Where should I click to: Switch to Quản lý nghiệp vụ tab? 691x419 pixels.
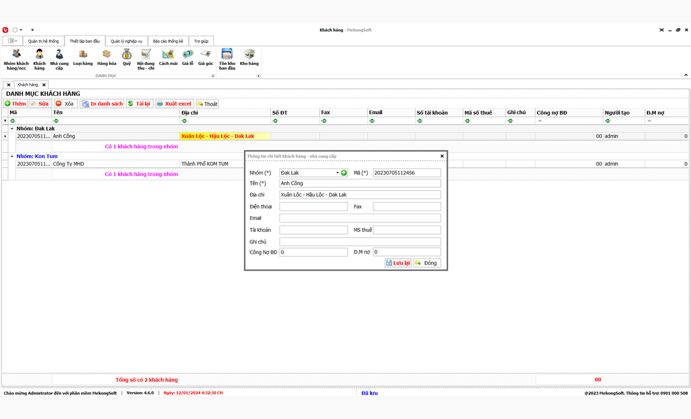coord(126,41)
